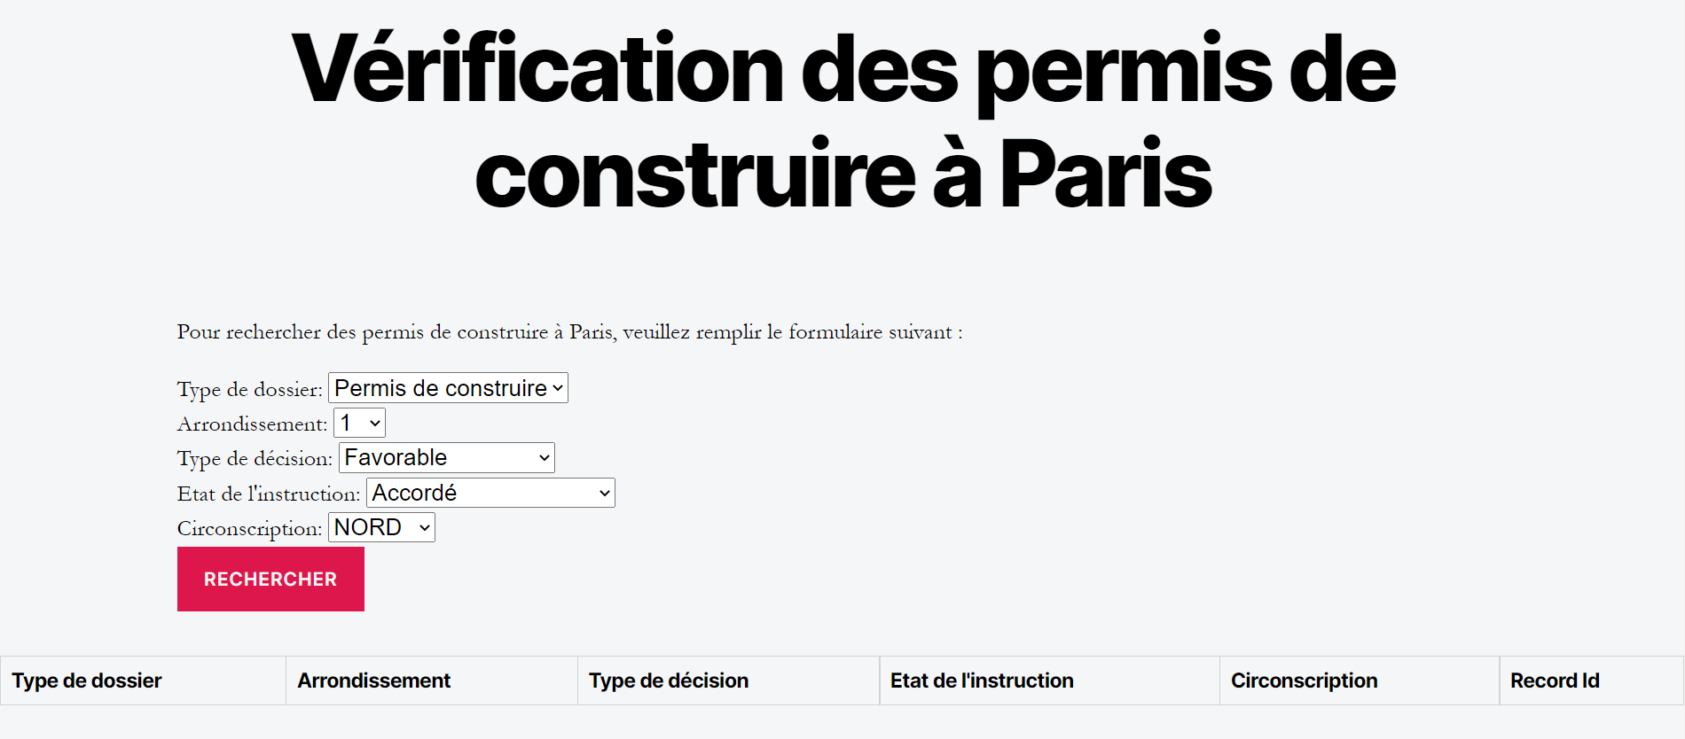Viewport: 1685px width, 739px height.
Task: Click the Arrondissement form label
Action: tap(252, 424)
